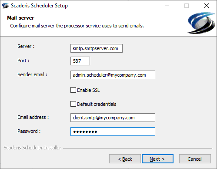Click the Next button
This screenshot has width=217, height=169.
157,159
